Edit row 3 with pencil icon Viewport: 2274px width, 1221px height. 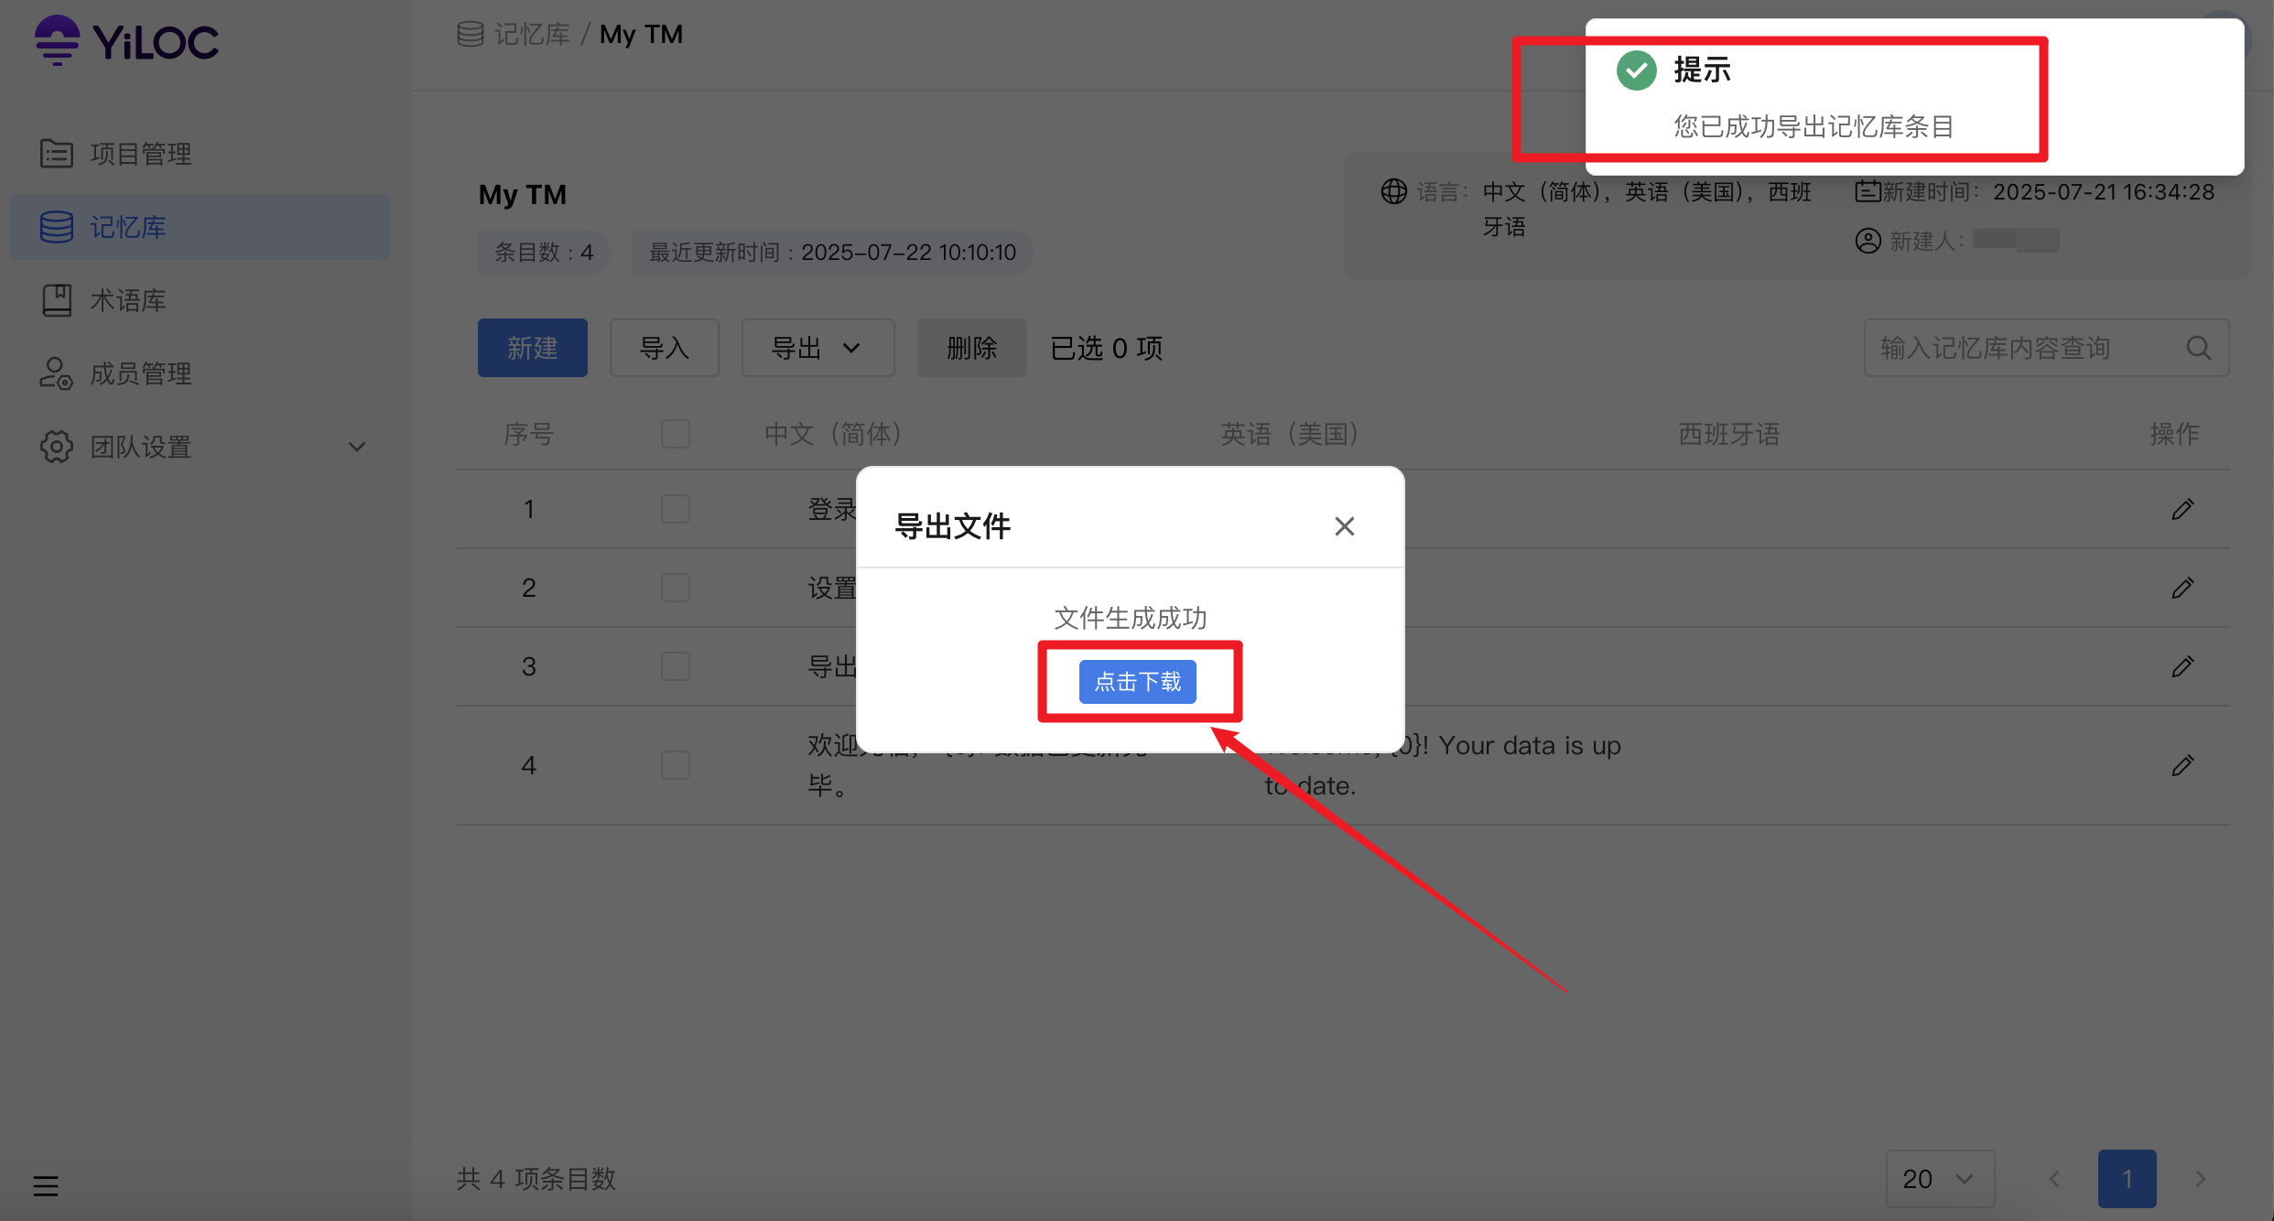click(2183, 666)
